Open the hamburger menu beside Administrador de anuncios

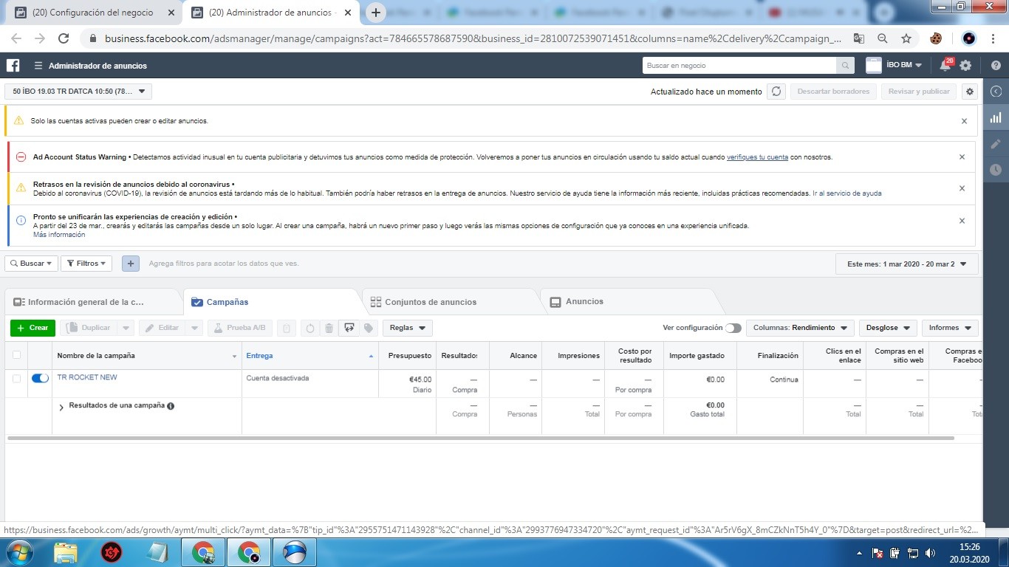point(38,66)
